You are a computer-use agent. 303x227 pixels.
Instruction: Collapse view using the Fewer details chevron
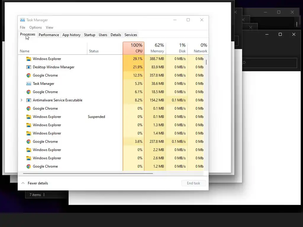pyautogui.click(x=23, y=183)
